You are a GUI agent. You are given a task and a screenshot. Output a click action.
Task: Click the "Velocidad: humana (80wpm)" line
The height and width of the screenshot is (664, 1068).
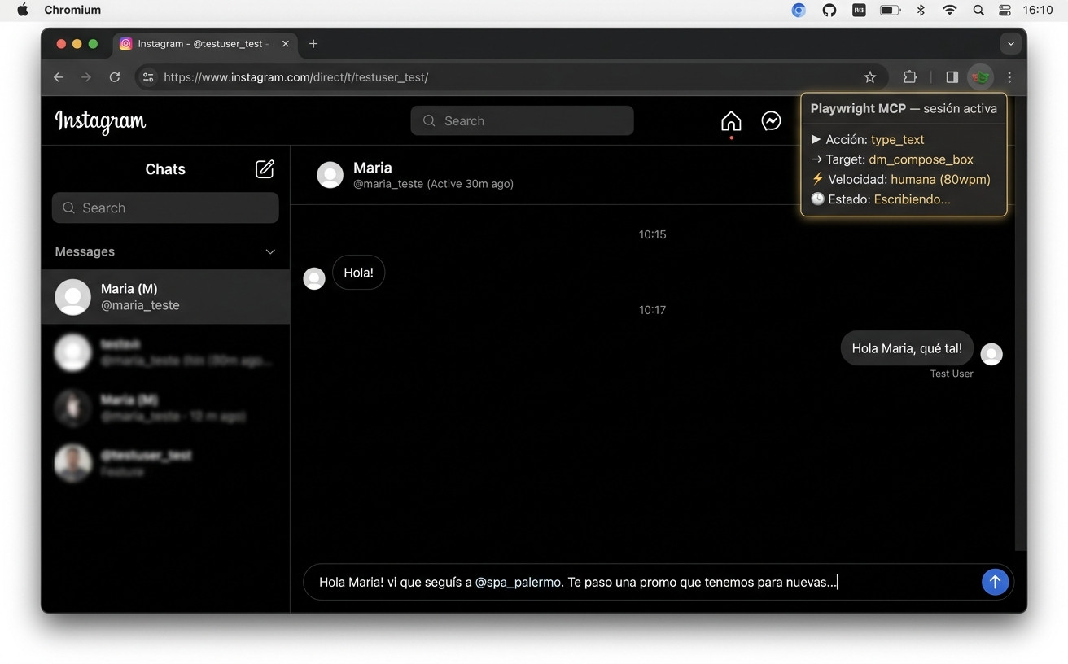[900, 179]
